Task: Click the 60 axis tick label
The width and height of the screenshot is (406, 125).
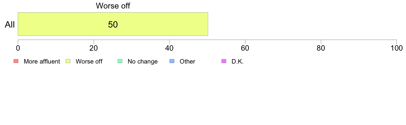Action: pos(245,48)
